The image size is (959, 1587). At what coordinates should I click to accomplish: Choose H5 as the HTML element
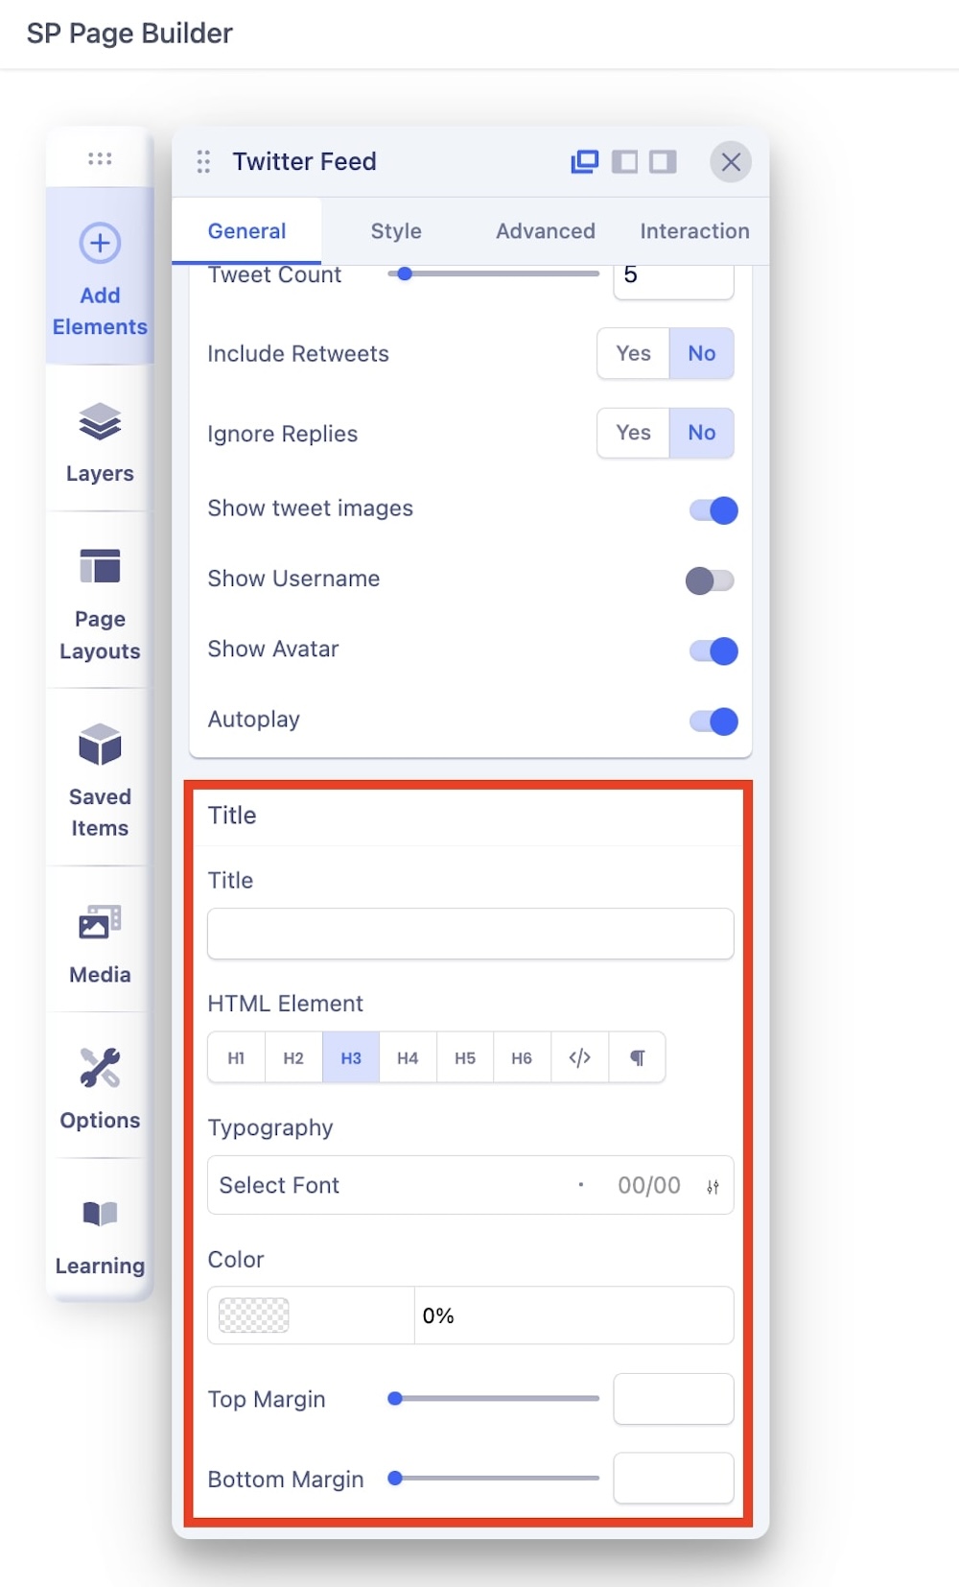(x=465, y=1057)
